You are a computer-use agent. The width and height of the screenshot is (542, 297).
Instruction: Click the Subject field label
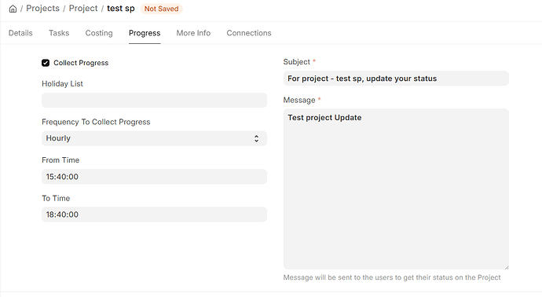pyautogui.click(x=297, y=62)
